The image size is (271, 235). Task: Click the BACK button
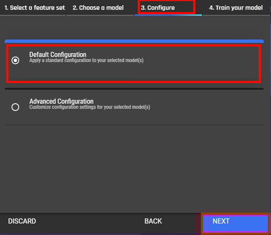[x=153, y=221]
